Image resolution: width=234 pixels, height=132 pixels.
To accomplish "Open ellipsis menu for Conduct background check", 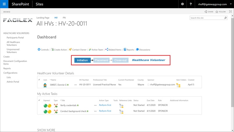I will pyautogui.click(x=95, y=111).
